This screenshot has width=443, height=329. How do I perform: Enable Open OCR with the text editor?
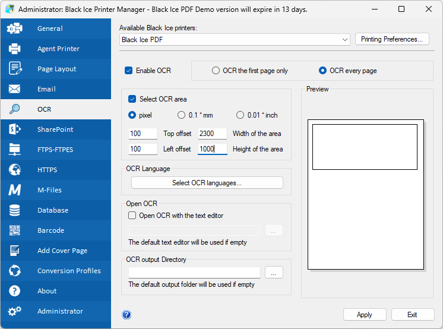pos(132,216)
